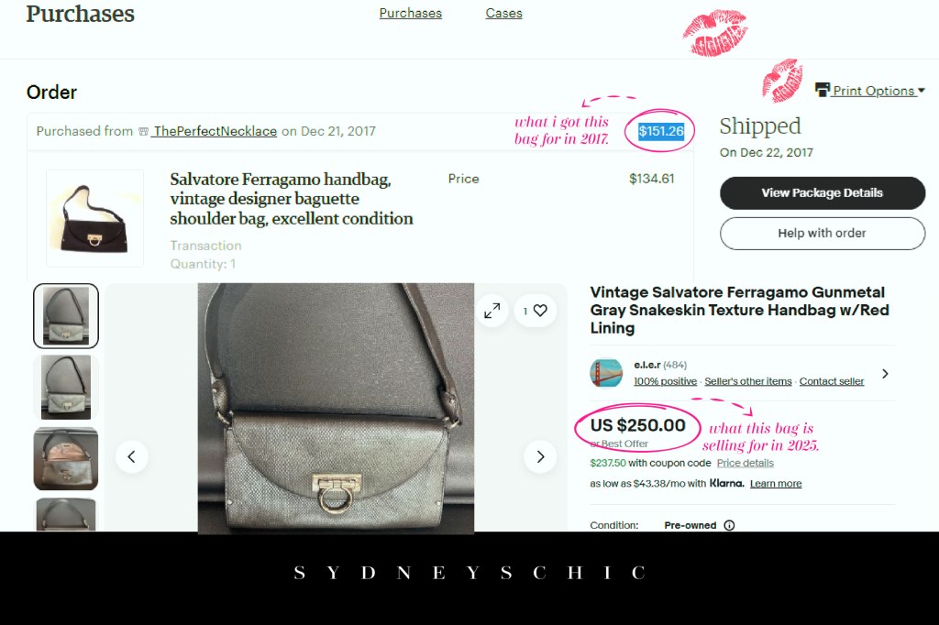This screenshot has width=939, height=625.
Task: Show the next bag photo arrow
Action: 540,456
